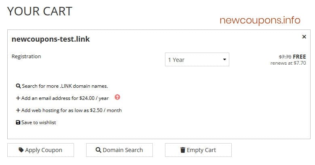Click the tag icon on Apply Coupon
Viewport: 315px width, 165px height.
[x=21, y=150]
